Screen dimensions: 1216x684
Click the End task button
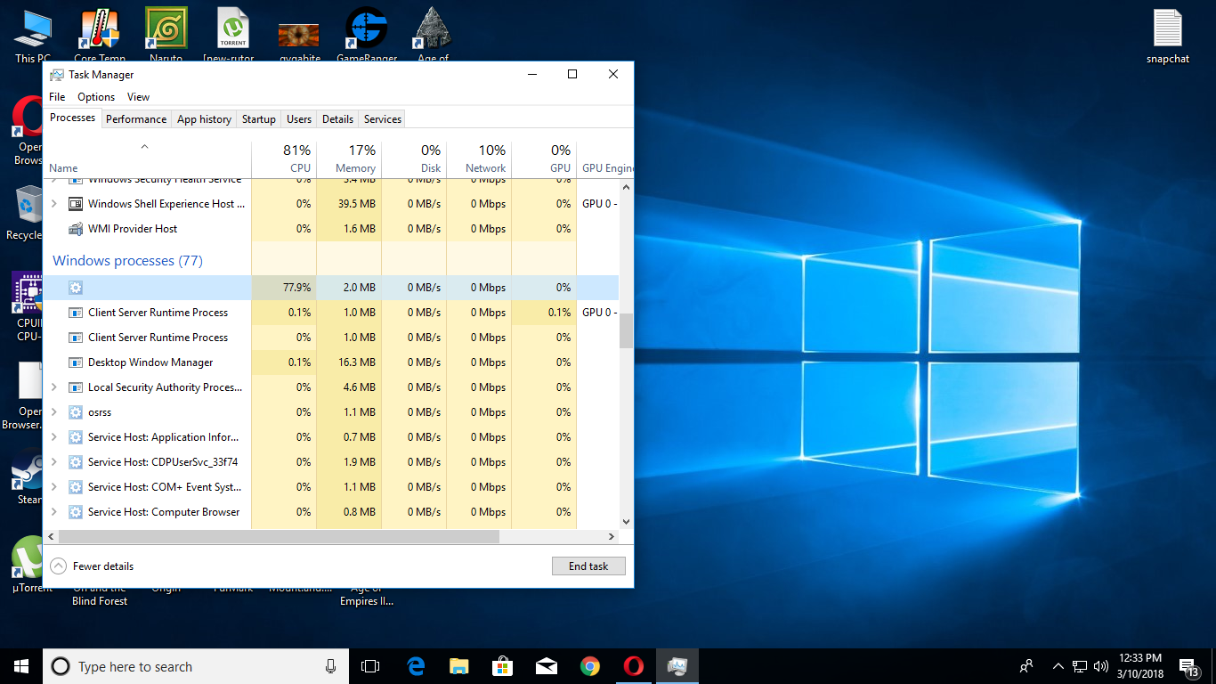[x=588, y=566]
